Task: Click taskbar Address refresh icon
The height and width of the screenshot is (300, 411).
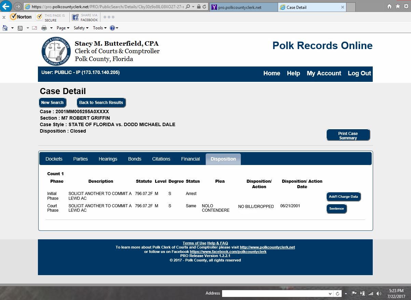Action: (x=338, y=294)
